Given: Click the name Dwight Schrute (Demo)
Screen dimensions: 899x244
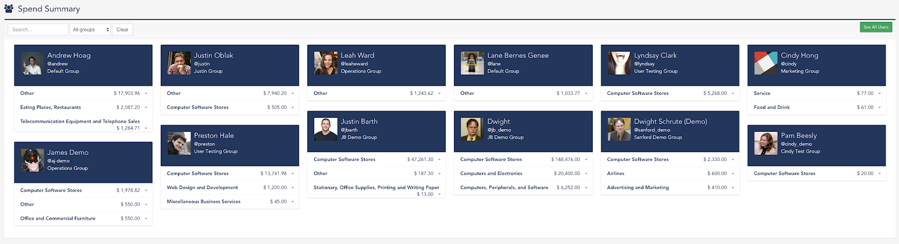Looking at the screenshot, I should coord(670,122).
